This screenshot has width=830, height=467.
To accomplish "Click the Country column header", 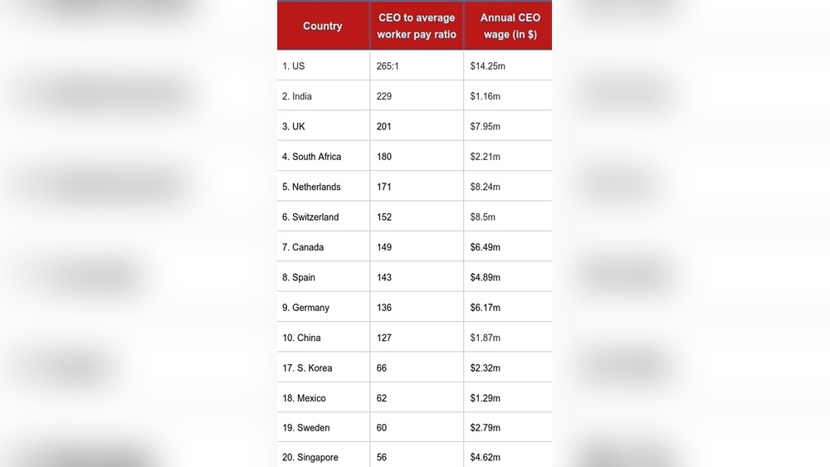I will click(323, 26).
